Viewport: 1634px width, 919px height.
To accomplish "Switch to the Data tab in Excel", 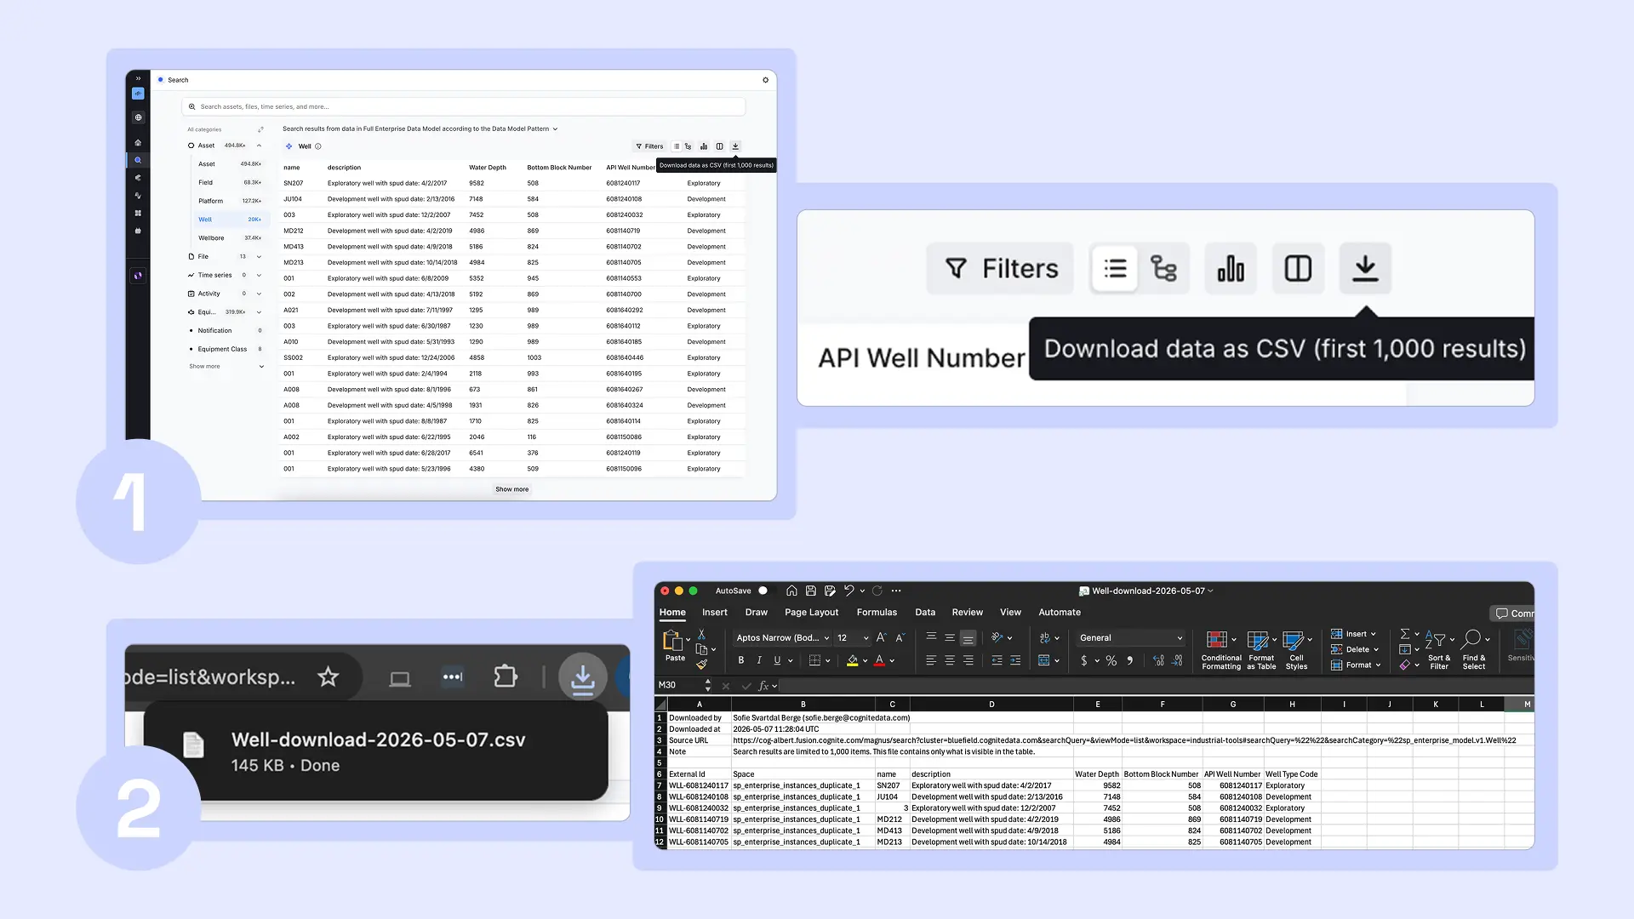I will click(925, 613).
